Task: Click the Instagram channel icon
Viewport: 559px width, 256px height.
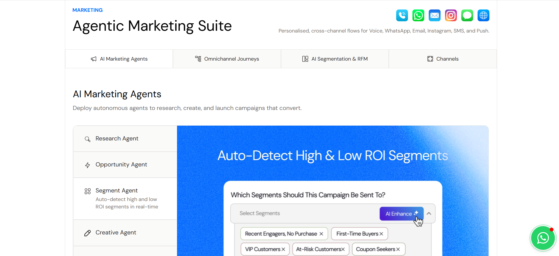Action: pos(451,15)
